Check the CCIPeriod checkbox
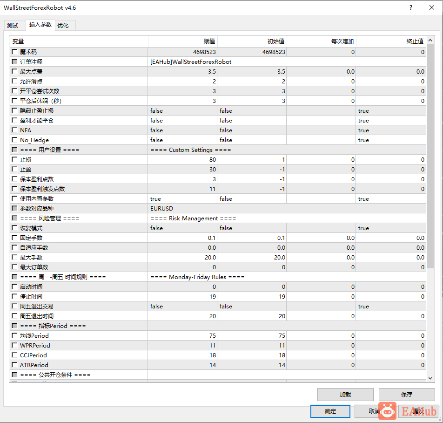This screenshot has width=443, height=423. 14,355
